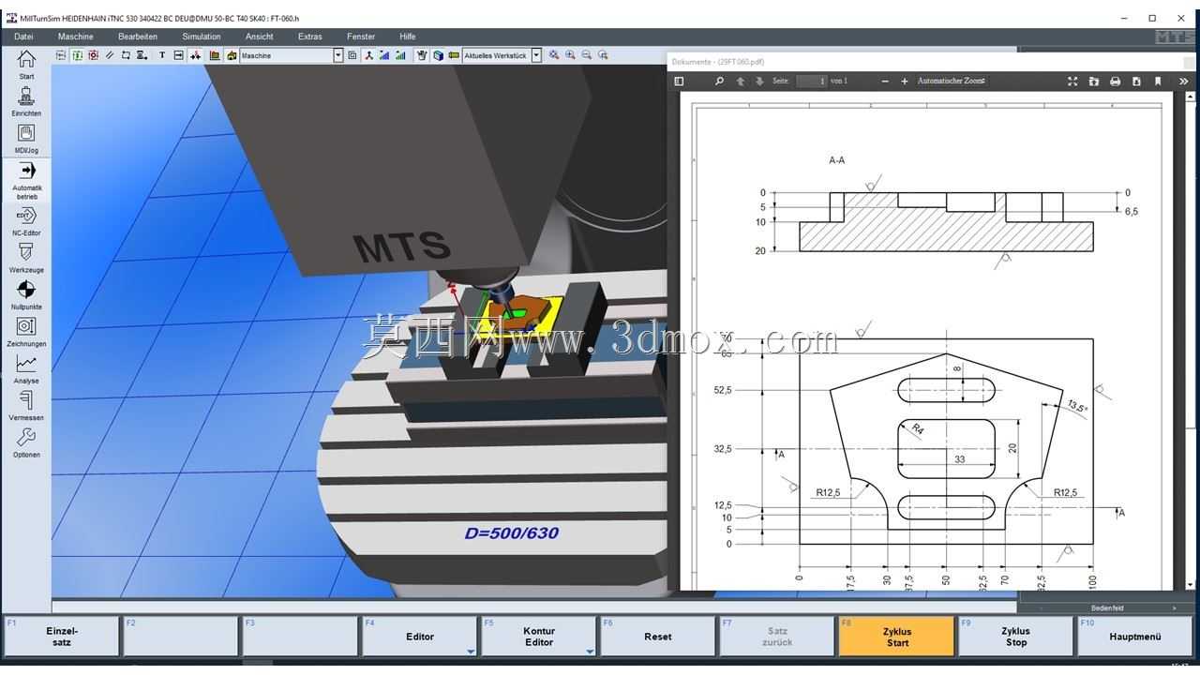Click the F1 Einzelsatz softkey

point(62,637)
